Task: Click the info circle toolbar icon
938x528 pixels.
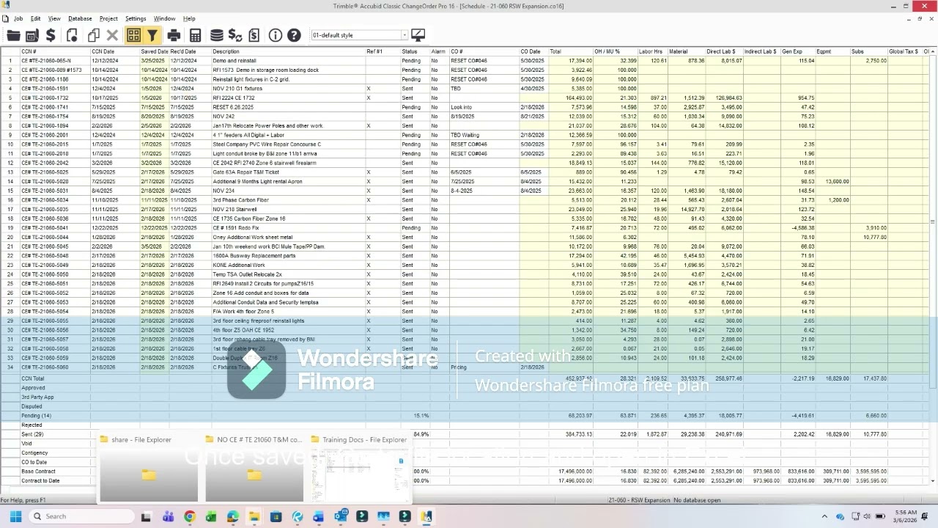Action: coord(276,35)
